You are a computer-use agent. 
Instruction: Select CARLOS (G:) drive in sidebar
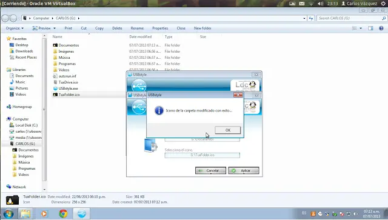coord(25,144)
